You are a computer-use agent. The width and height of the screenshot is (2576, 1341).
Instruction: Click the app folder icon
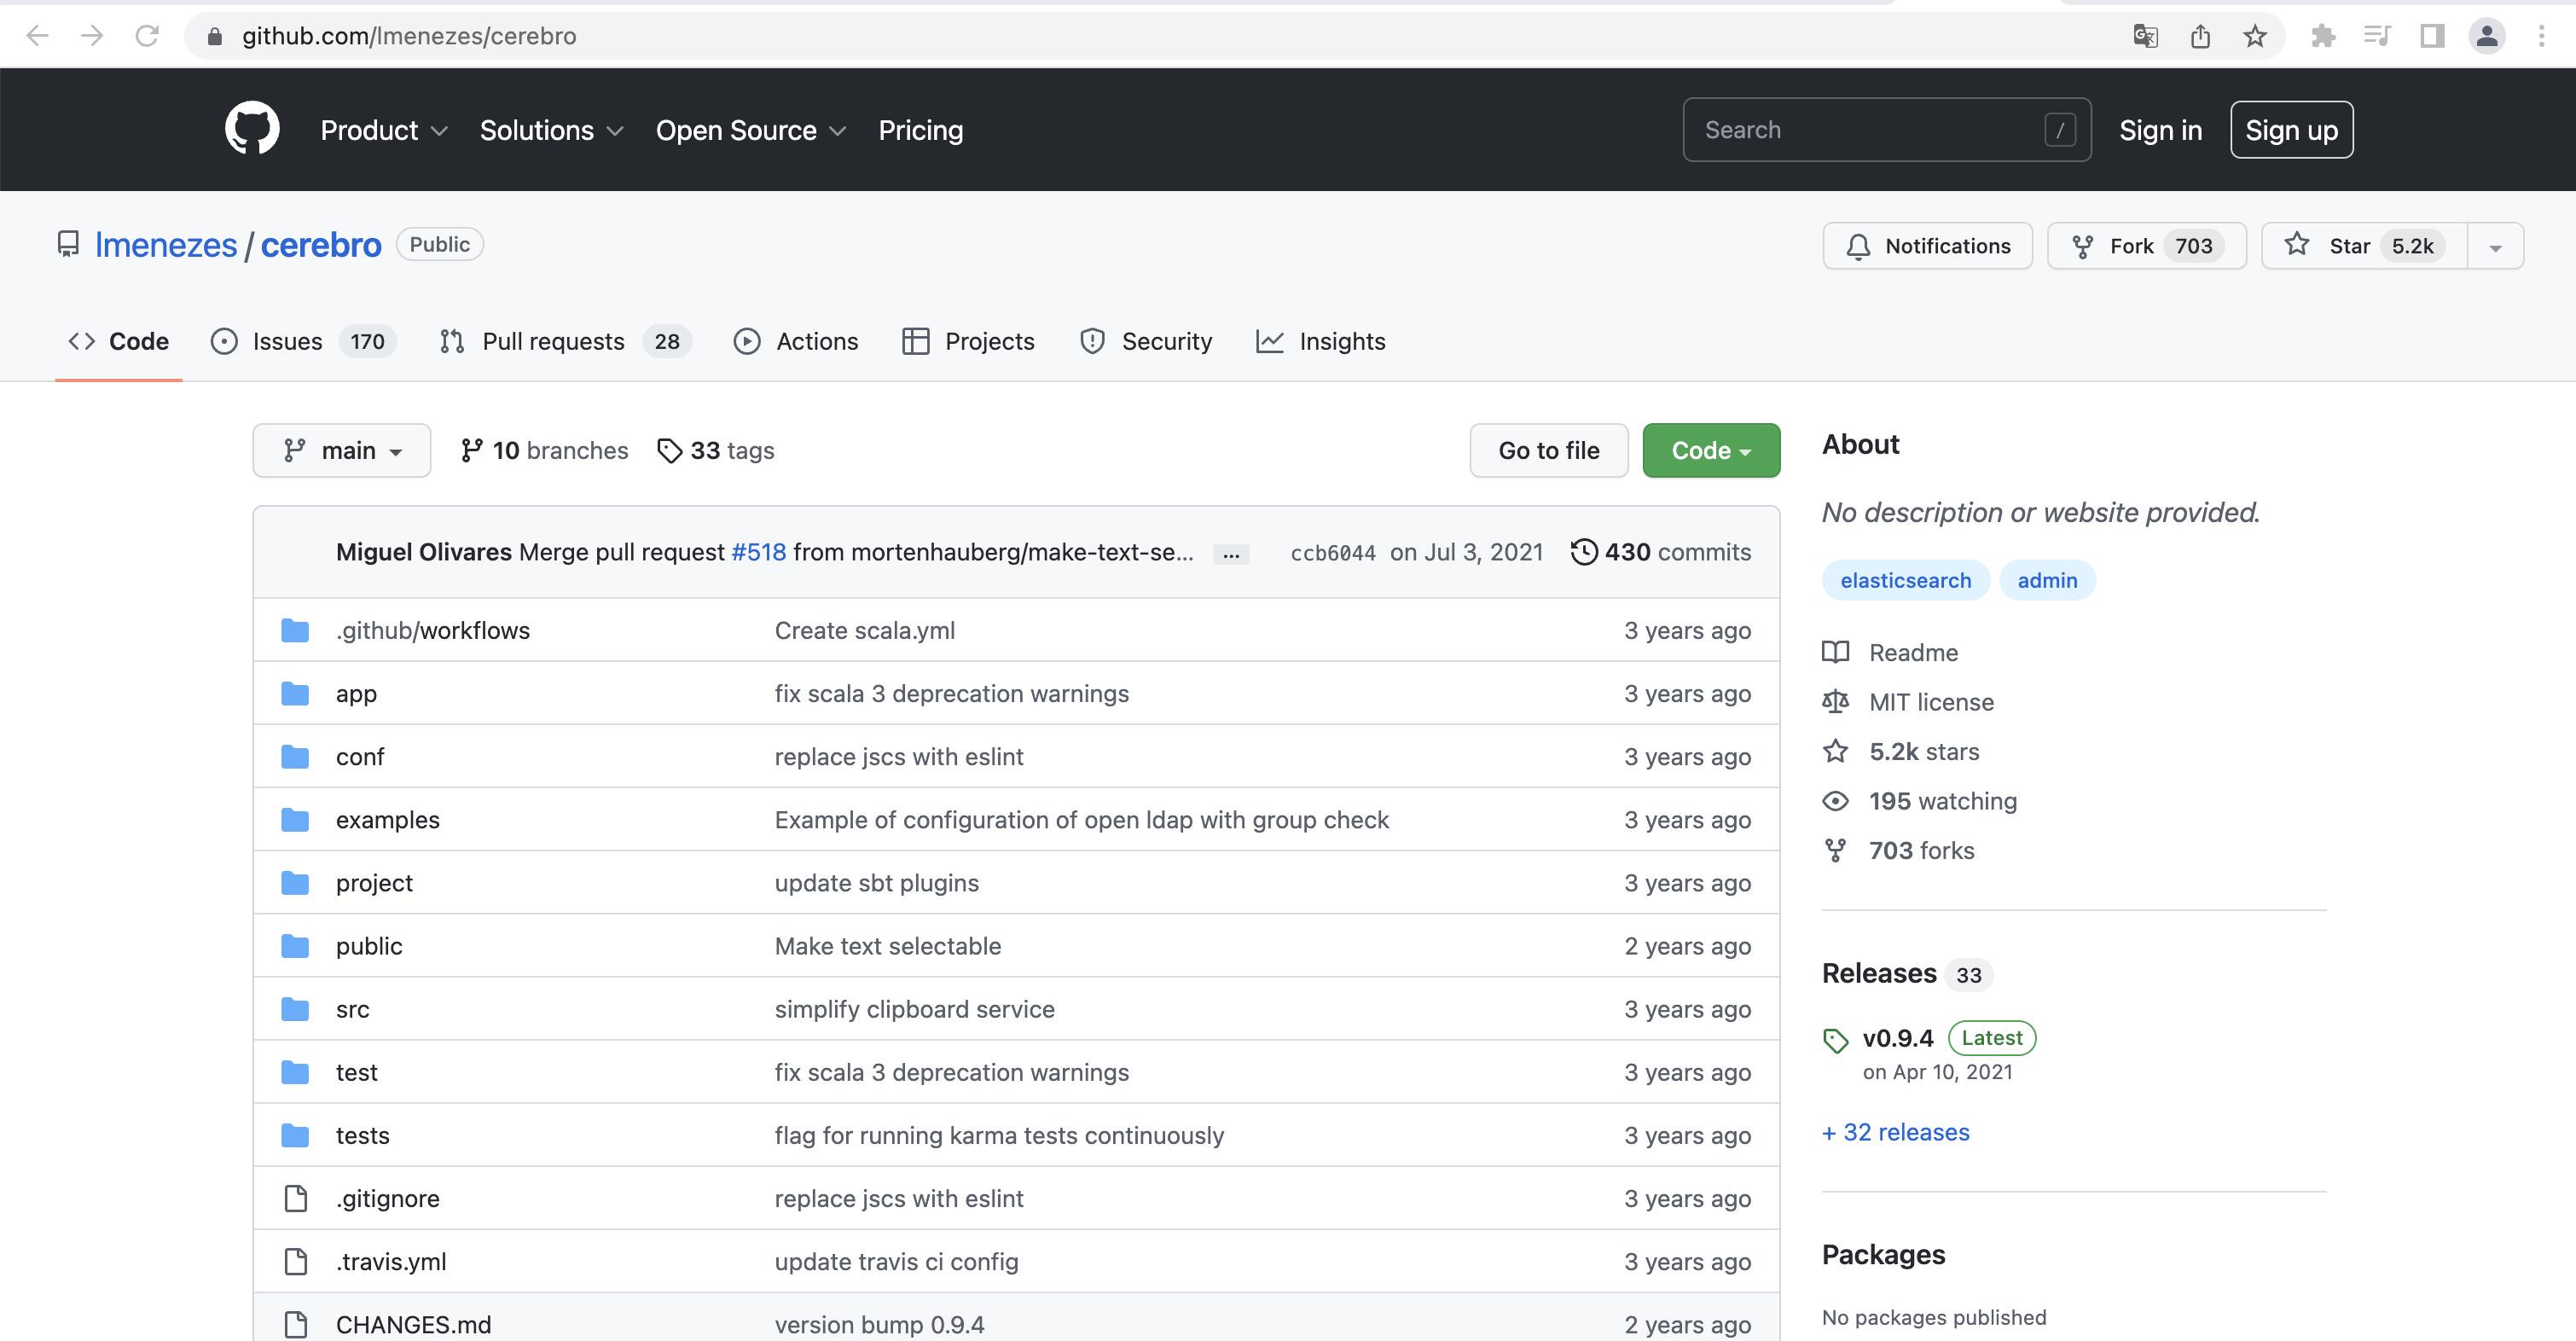pyautogui.click(x=295, y=693)
